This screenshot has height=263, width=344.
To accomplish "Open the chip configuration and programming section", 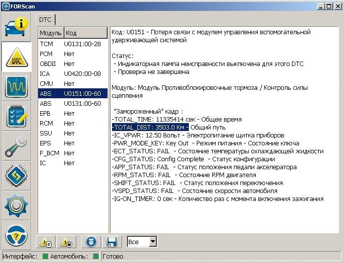I will (x=16, y=176).
